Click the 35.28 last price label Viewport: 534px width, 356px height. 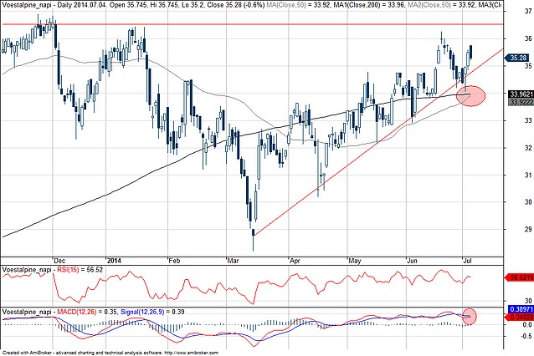(x=519, y=58)
